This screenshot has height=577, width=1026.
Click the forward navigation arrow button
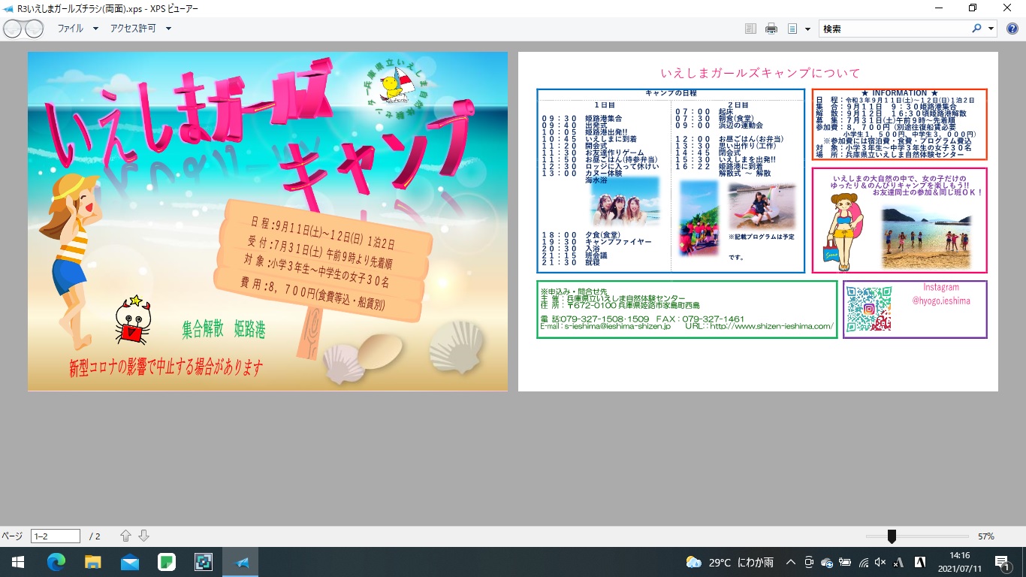click(34, 29)
